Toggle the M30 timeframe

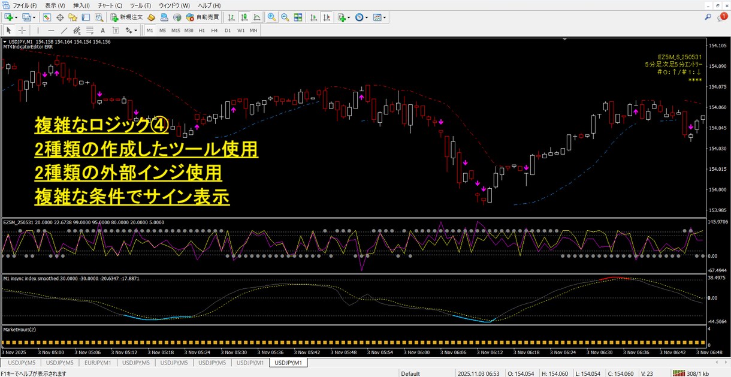(189, 30)
